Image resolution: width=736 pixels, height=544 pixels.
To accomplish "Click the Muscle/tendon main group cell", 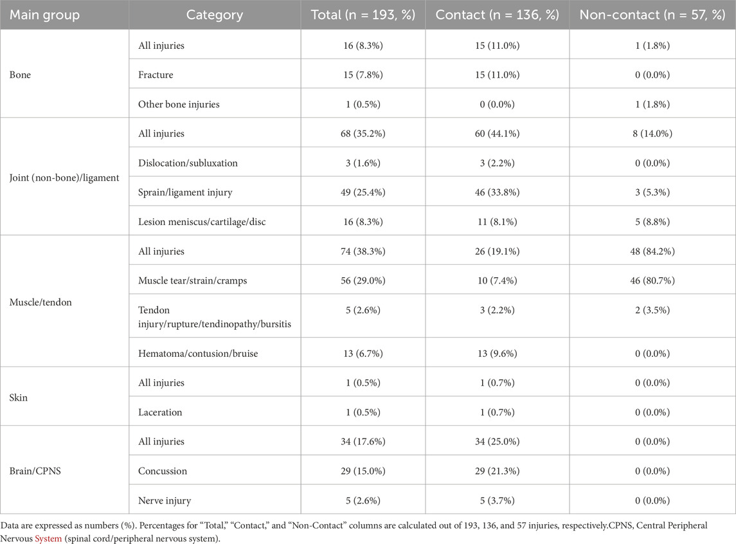I will click(65, 301).
